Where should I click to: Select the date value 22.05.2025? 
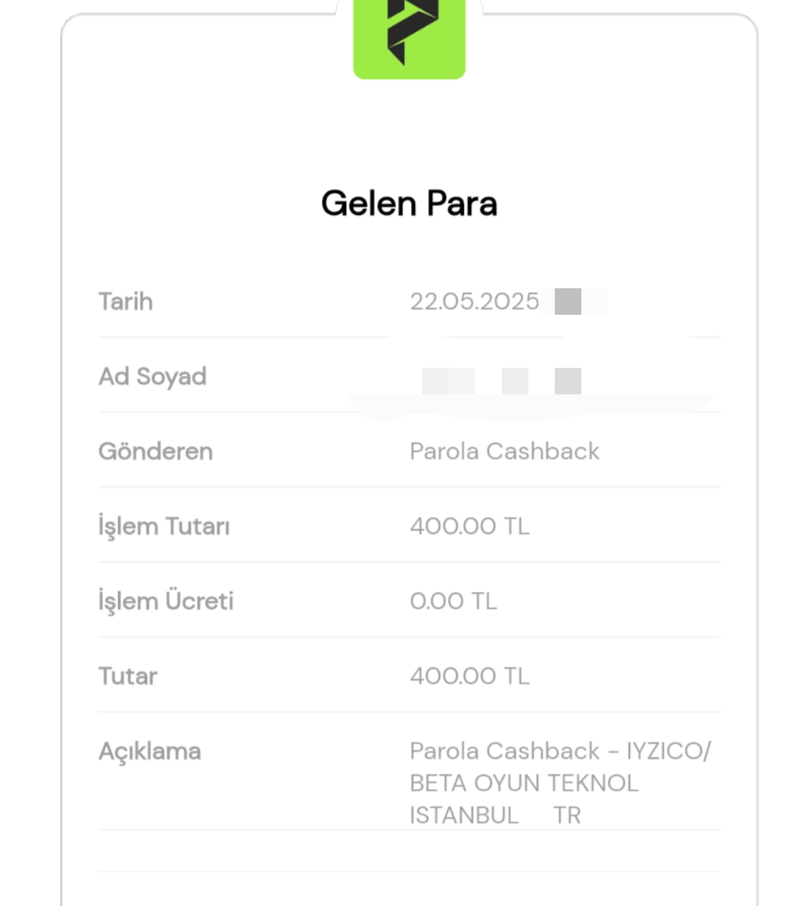pyautogui.click(x=475, y=302)
